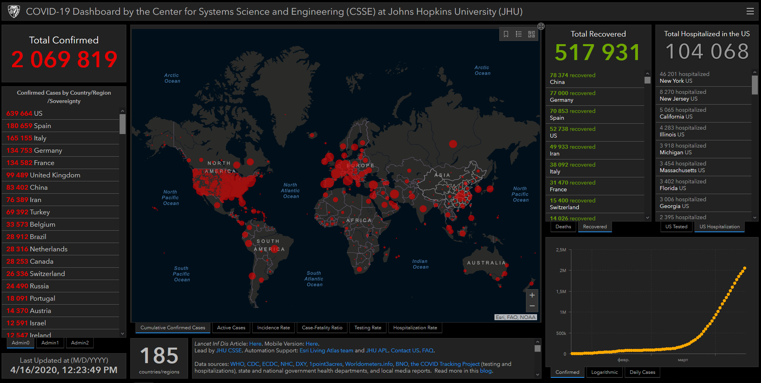Open basemap gallery grid icon
The width and height of the screenshot is (761, 383).
pyautogui.click(x=532, y=34)
